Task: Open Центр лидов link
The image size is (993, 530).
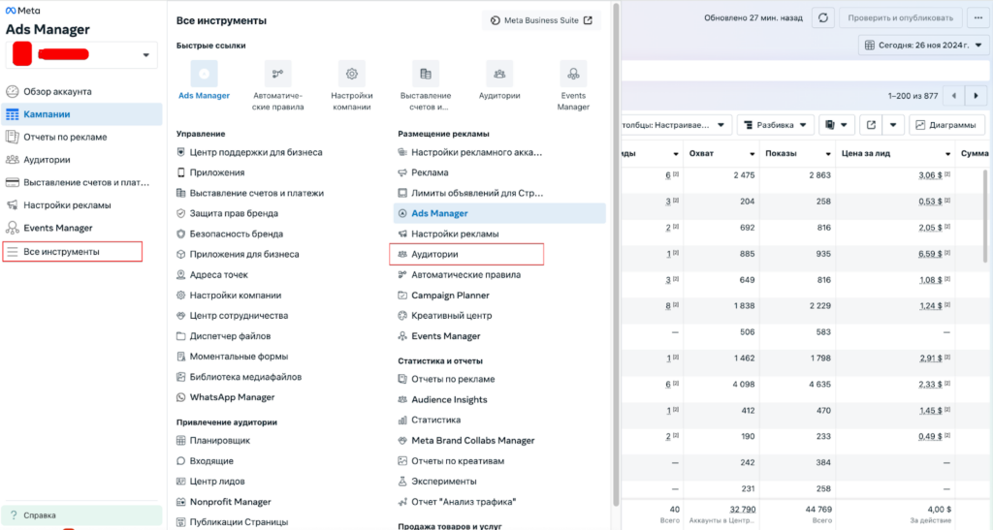Action: coord(210,482)
